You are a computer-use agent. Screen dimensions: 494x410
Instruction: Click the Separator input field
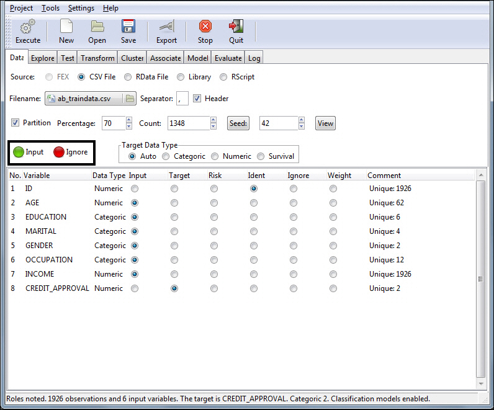click(182, 99)
